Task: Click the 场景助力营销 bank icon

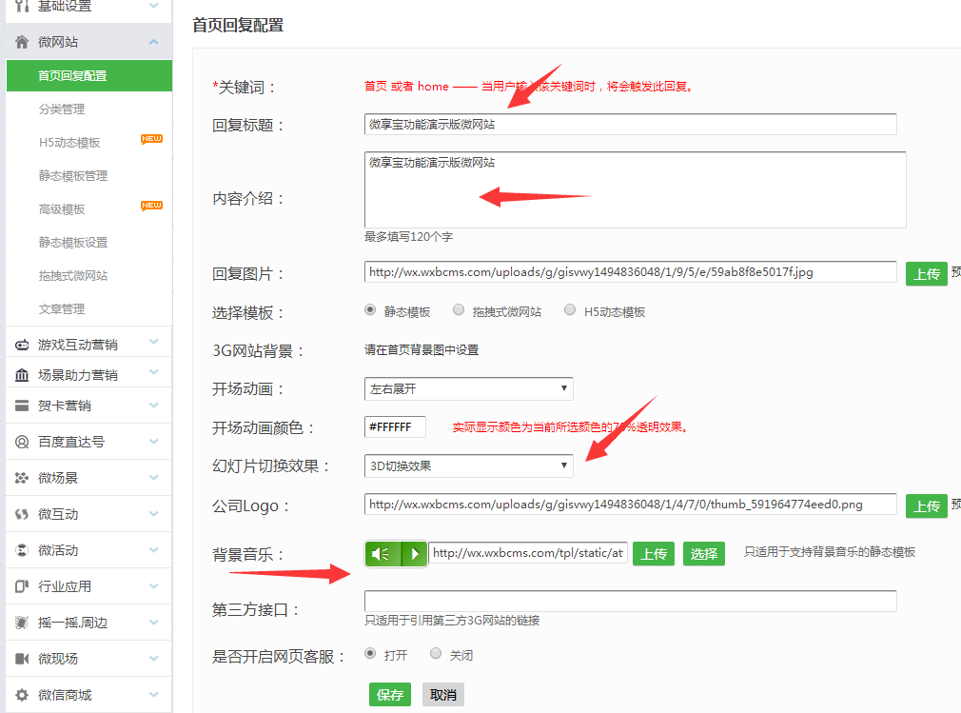Action: 21,373
